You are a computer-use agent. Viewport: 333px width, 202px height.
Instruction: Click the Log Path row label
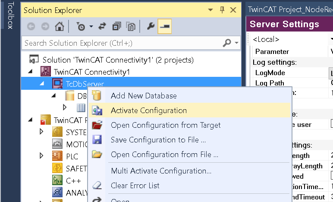270,83
